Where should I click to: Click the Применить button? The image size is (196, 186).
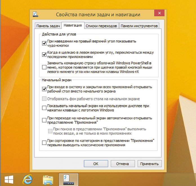click(x=150, y=163)
